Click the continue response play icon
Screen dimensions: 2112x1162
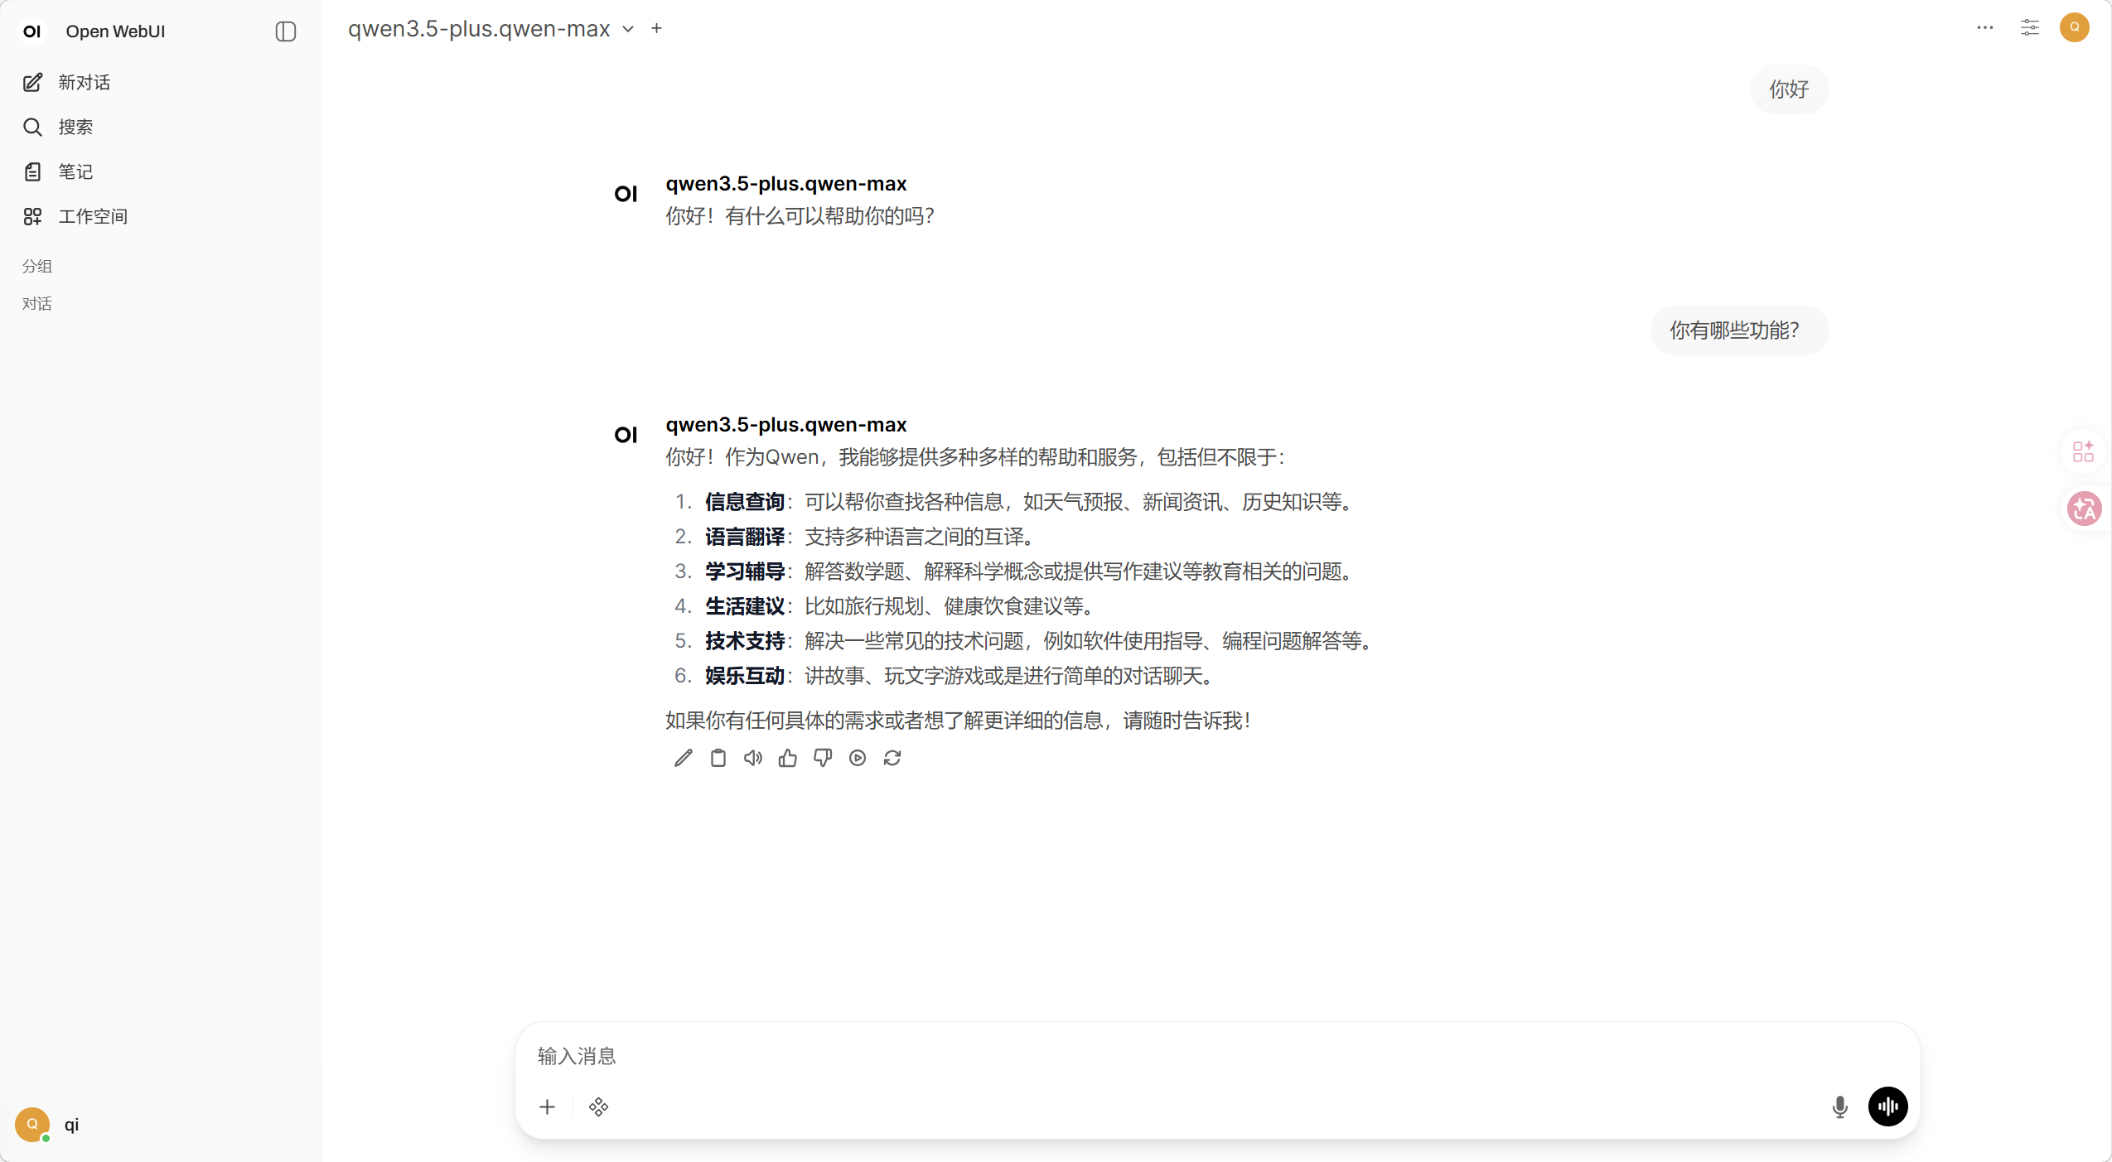point(857,758)
